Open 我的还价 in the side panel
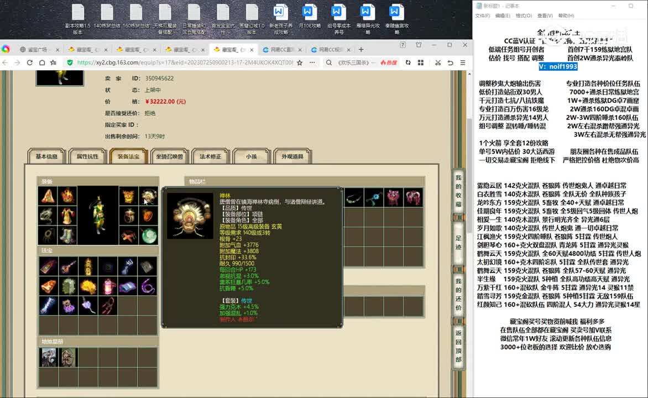 [x=458, y=294]
